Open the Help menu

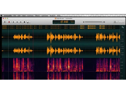[x=59, y=16]
